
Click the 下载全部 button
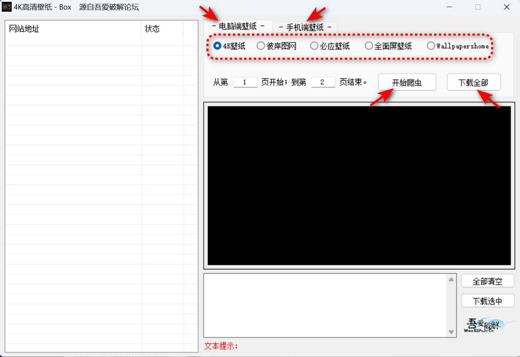pyautogui.click(x=474, y=82)
